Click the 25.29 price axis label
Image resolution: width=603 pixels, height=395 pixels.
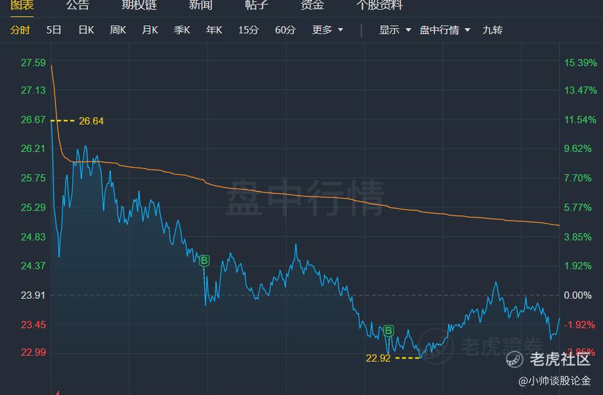coord(33,208)
